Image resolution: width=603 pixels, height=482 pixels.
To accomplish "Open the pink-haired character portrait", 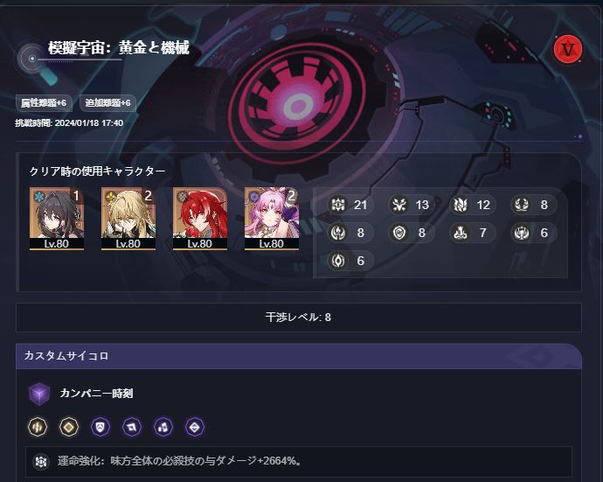I will [272, 219].
